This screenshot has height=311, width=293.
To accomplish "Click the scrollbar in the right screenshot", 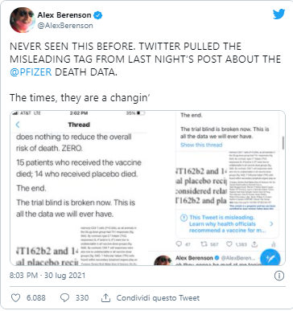I will (283, 143).
